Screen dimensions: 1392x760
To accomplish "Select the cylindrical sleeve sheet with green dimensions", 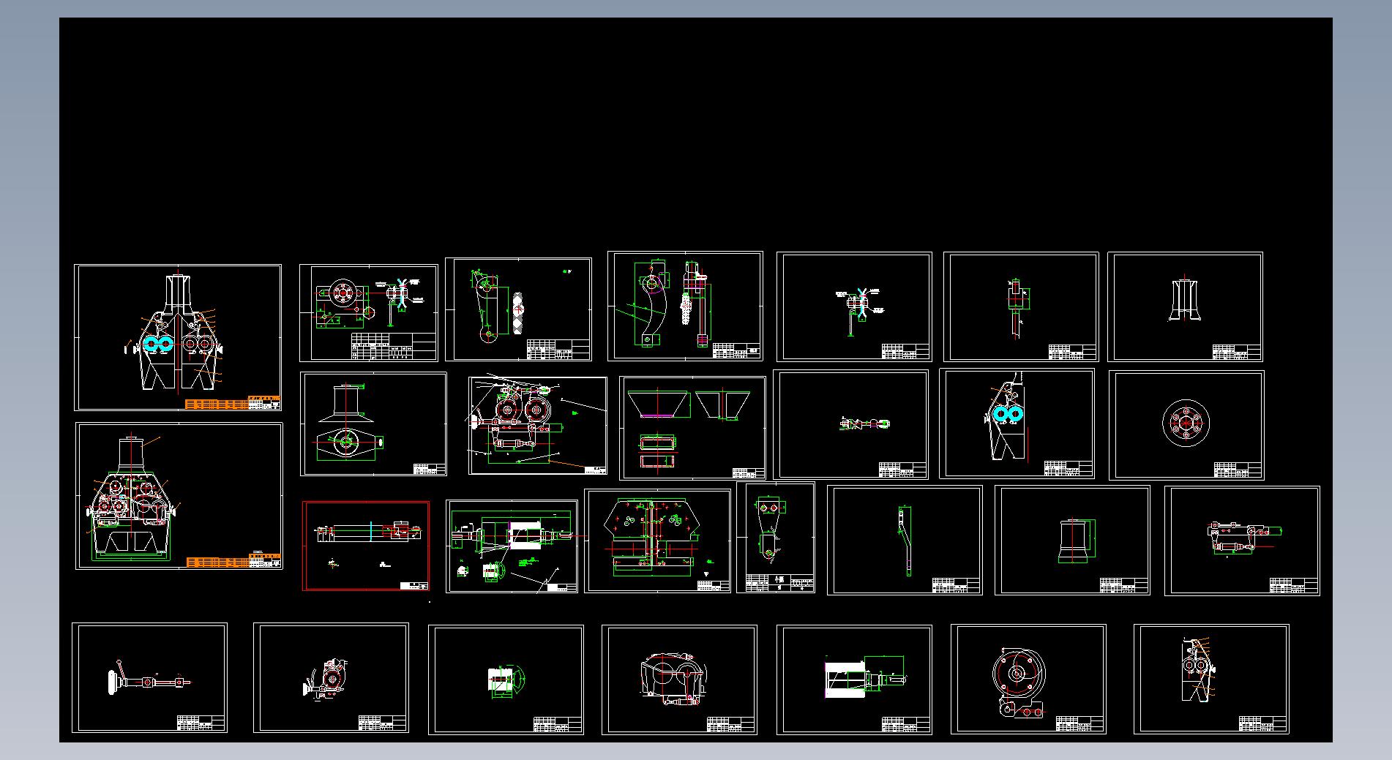I will [x=1072, y=541].
